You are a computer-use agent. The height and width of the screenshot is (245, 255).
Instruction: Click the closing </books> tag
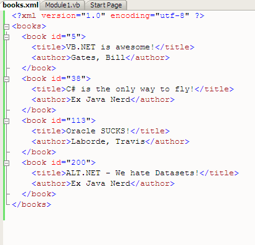pos(31,204)
